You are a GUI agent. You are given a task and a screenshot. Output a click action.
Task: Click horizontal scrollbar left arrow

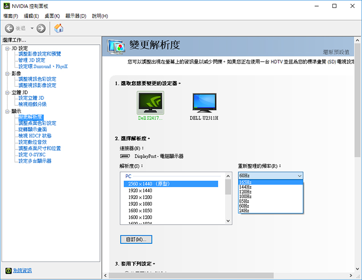(x=106, y=275)
